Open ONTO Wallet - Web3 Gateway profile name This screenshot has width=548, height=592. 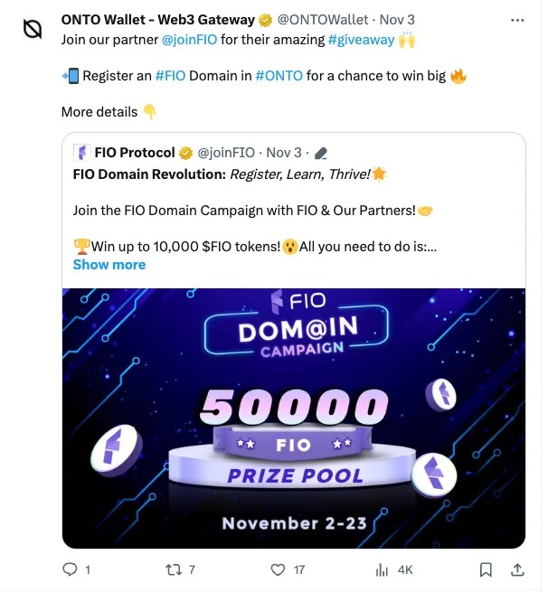point(157,20)
